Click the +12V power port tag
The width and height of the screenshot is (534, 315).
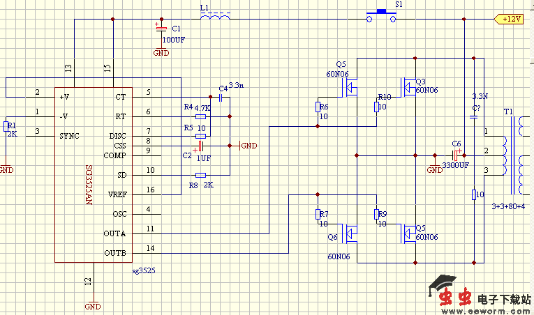(x=509, y=19)
